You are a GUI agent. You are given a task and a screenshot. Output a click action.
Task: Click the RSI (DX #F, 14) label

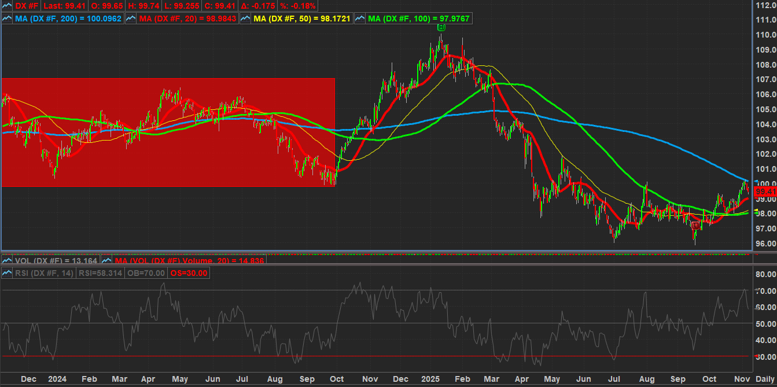[x=45, y=273]
